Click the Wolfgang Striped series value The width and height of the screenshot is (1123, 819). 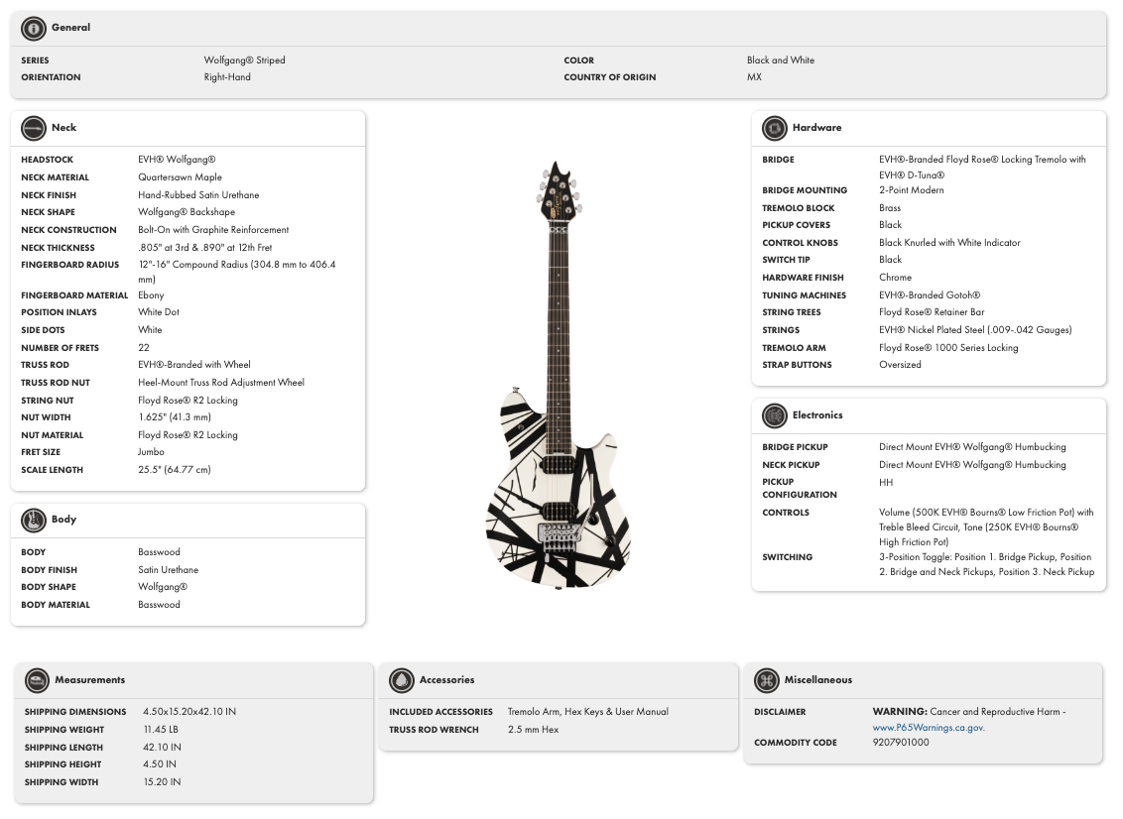tap(244, 59)
